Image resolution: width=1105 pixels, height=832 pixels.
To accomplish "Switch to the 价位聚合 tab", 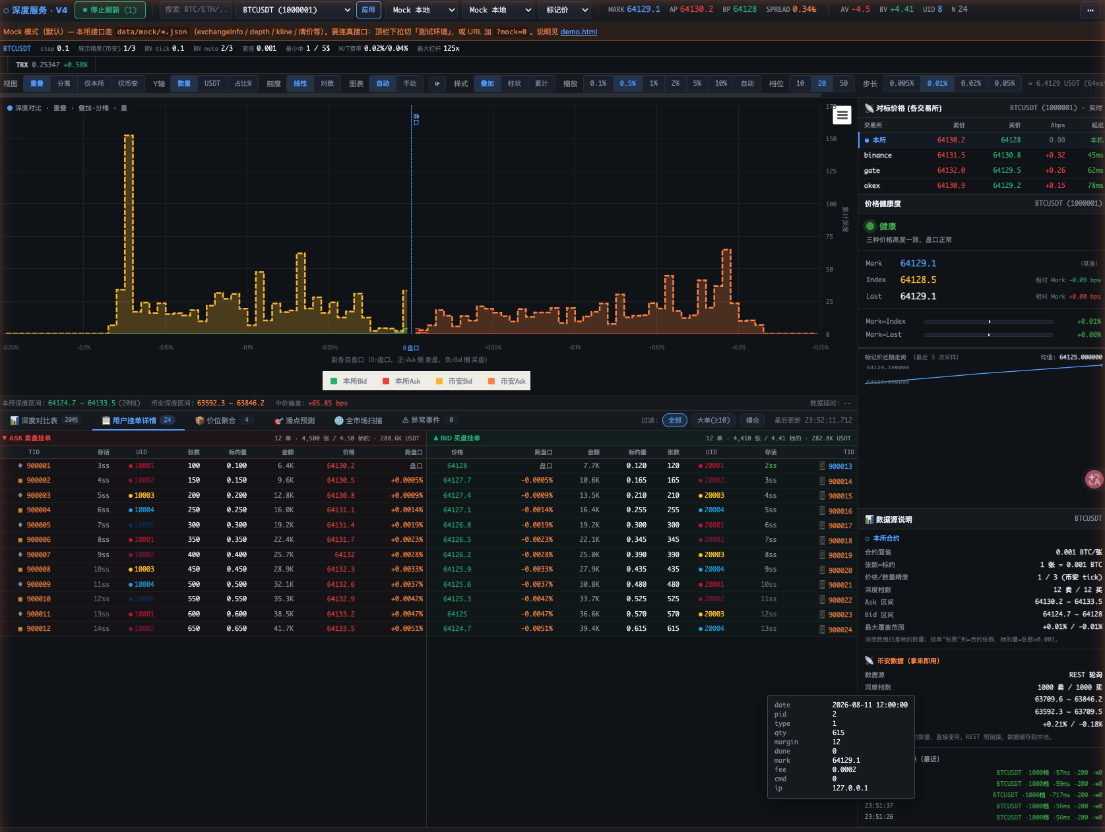I will coord(224,421).
